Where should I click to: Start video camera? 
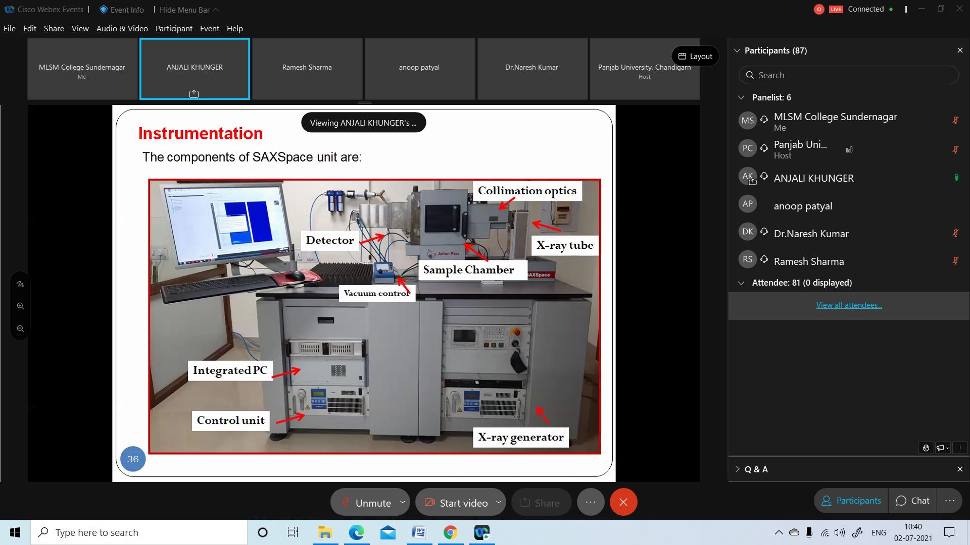[x=456, y=503]
